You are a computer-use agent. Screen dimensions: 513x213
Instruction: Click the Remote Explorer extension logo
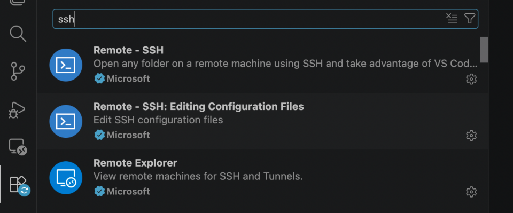(x=66, y=178)
